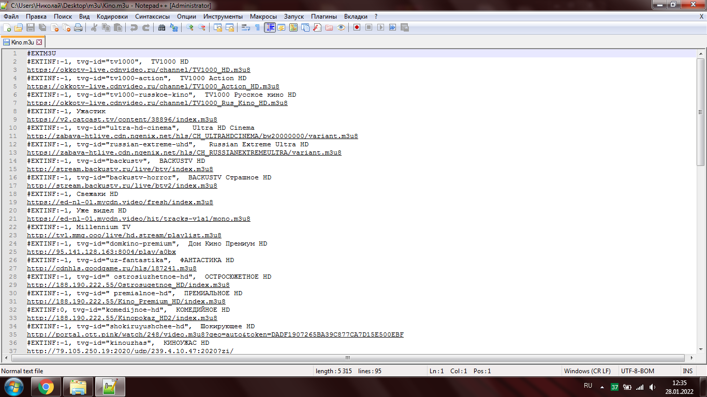Click Run Macro Multiple Times icon
The height and width of the screenshot is (397, 707).
click(x=392, y=27)
